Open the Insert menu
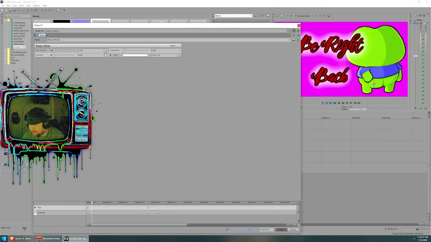 tap(21, 5)
